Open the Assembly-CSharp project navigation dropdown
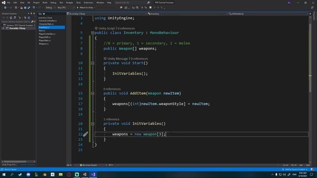This screenshot has height=178, width=317. click(106, 14)
